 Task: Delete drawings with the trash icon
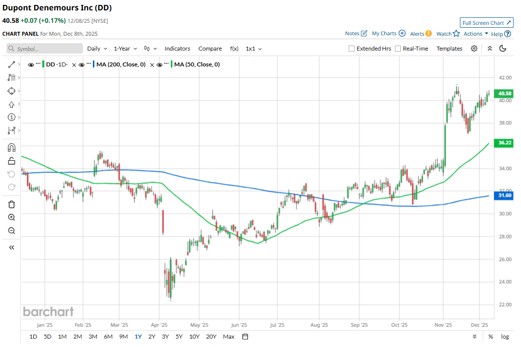(12, 204)
